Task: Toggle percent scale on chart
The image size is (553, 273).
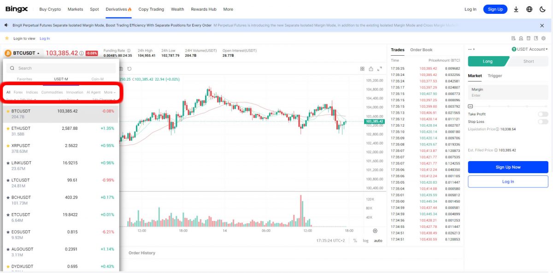Action: pos(355,241)
